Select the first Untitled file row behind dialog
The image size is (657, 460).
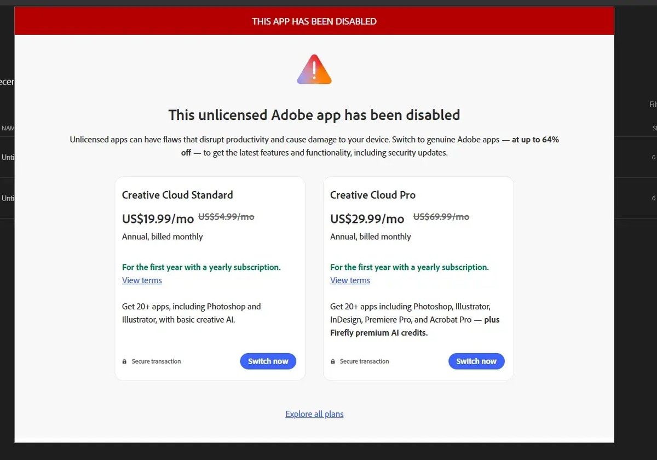tap(7, 157)
